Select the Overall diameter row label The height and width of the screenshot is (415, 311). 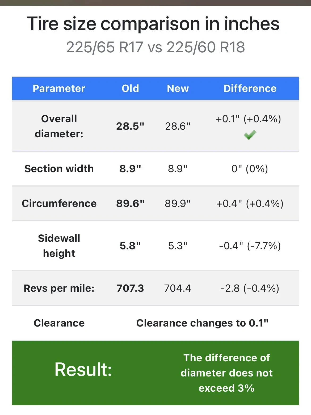pos(59,126)
